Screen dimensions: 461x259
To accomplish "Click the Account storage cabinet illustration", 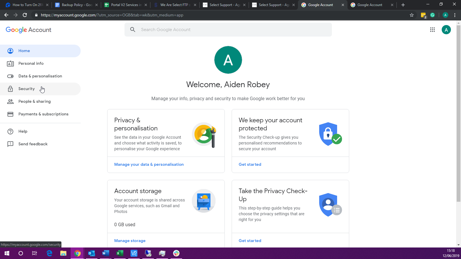I will (204, 201).
